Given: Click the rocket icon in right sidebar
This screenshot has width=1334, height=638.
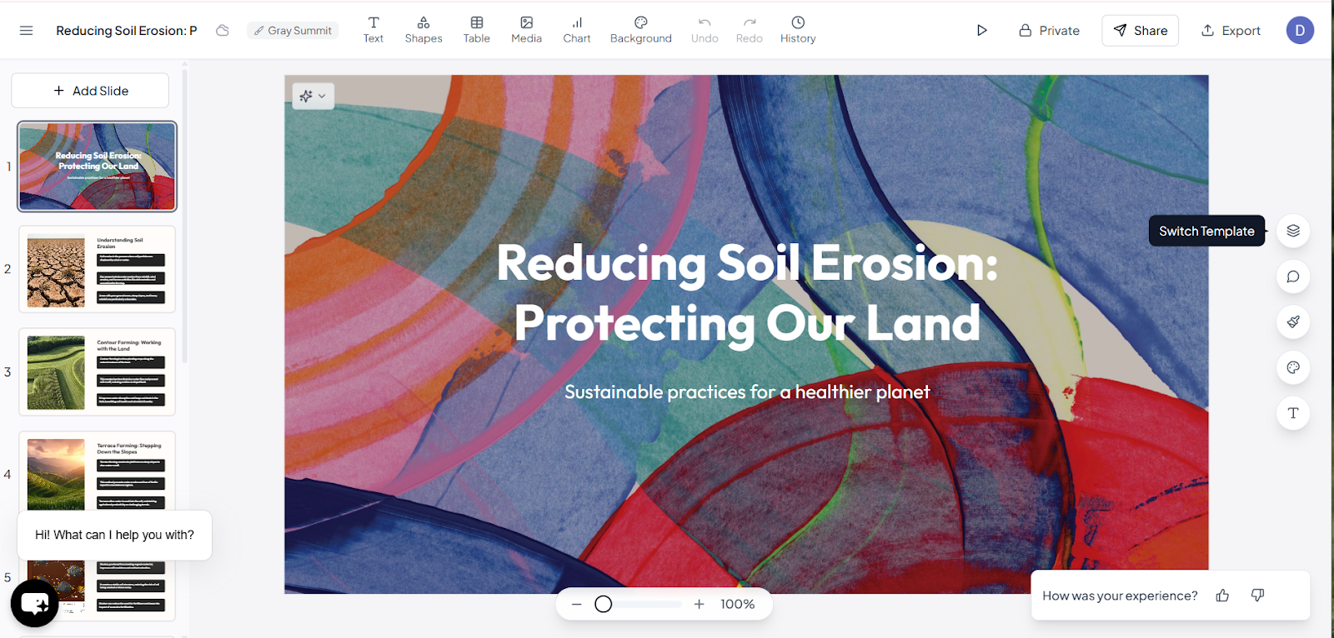Looking at the screenshot, I should (1293, 321).
